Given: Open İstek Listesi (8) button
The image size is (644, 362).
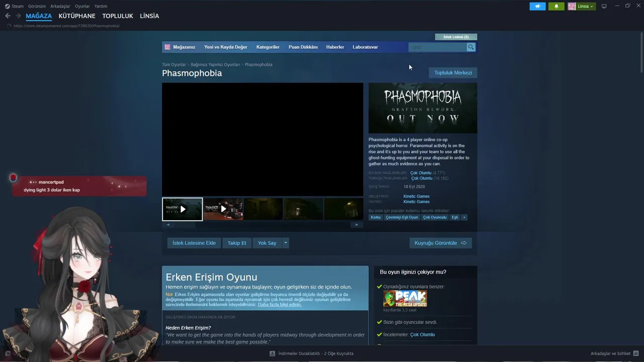Looking at the screenshot, I should tap(456, 37).
